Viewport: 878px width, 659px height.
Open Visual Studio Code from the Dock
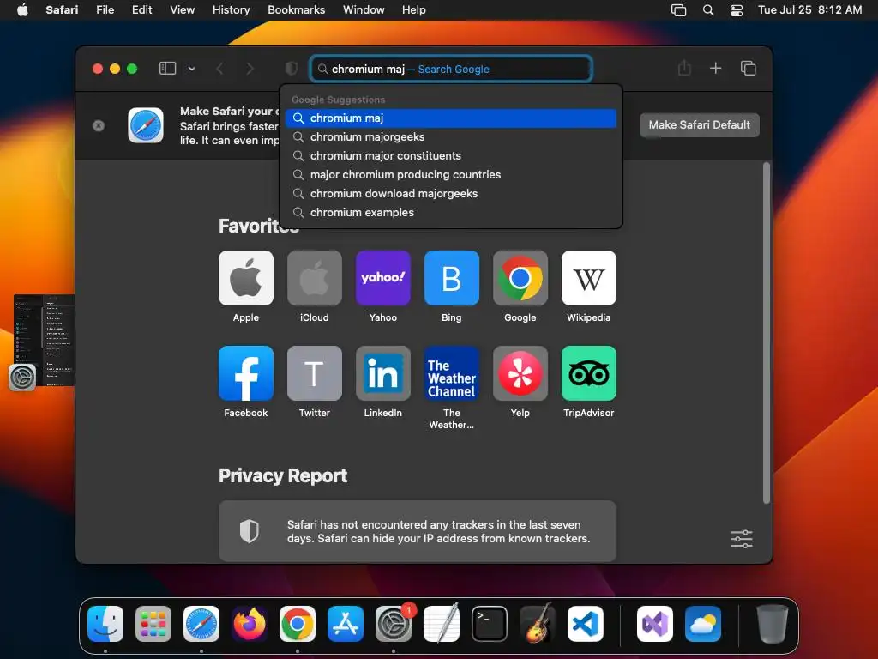tap(586, 624)
